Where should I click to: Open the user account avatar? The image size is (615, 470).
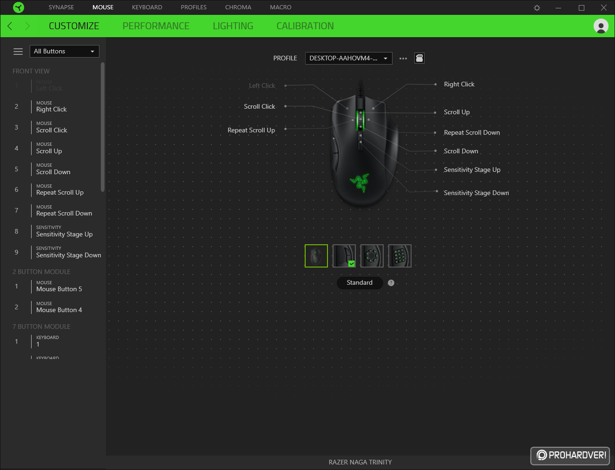pos(601,26)
